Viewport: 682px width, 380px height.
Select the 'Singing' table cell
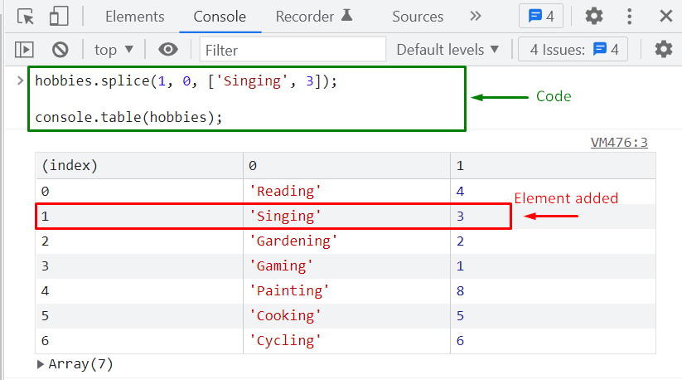[346, 217]
